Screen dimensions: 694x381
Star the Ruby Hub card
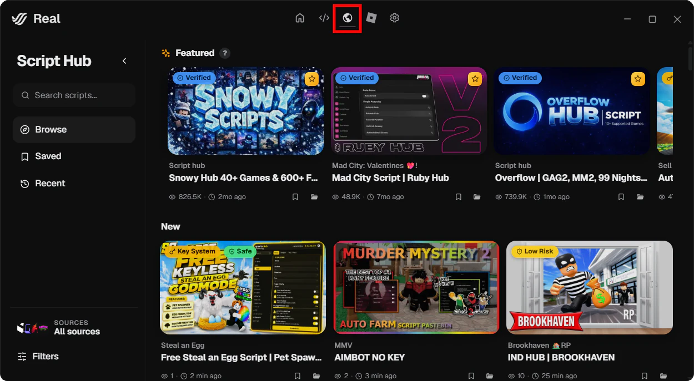[475, 79]
